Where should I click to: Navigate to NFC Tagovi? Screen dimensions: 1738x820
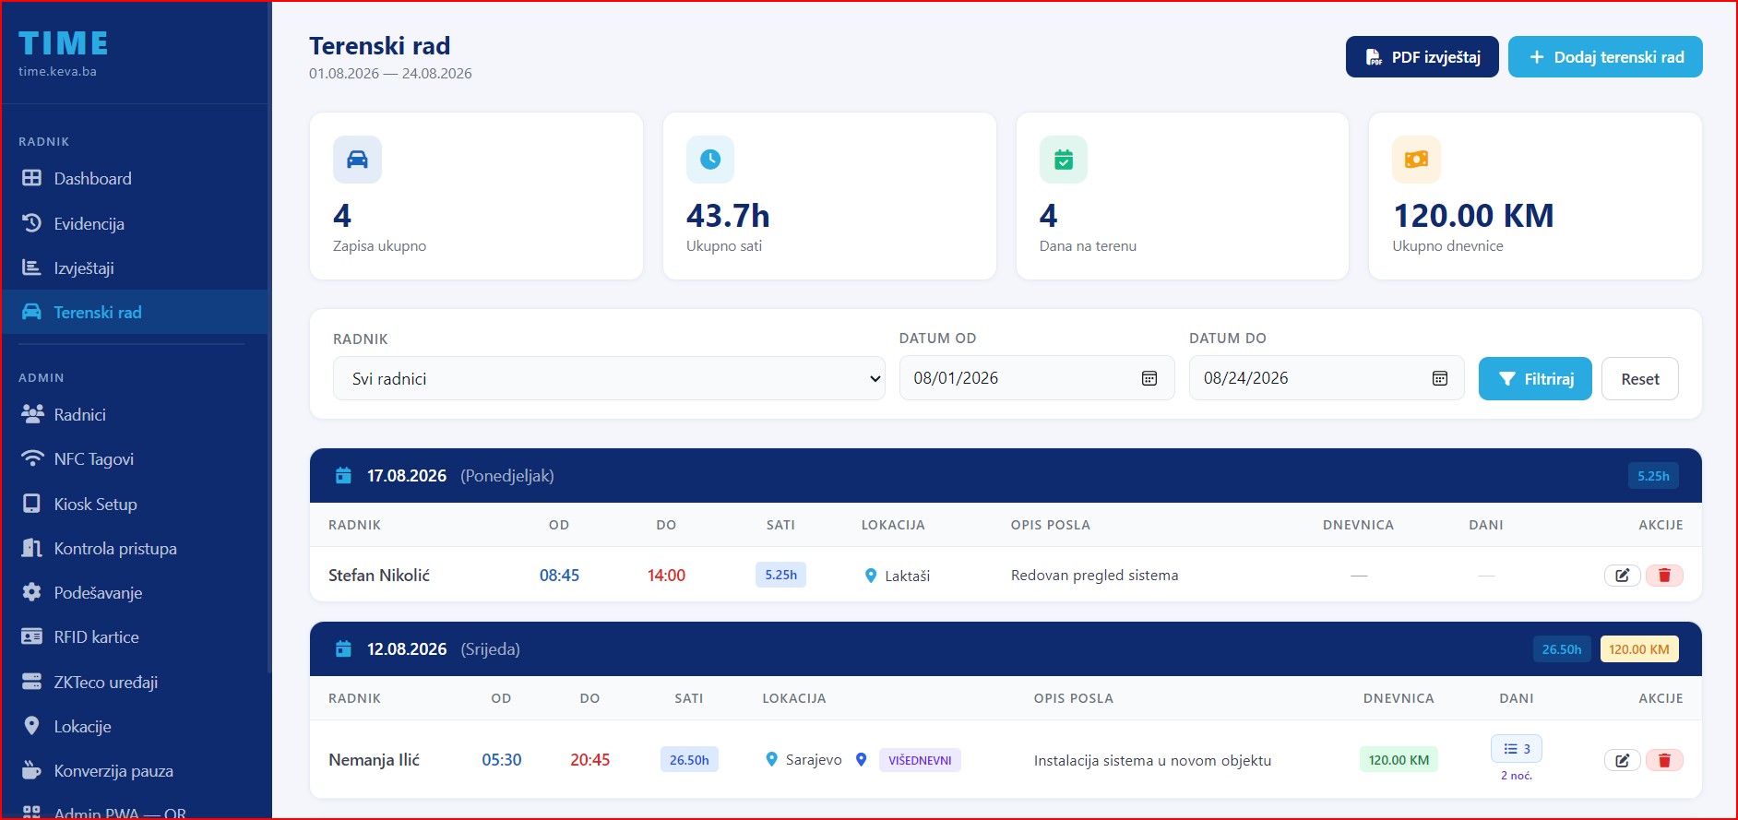click(136, 459)
